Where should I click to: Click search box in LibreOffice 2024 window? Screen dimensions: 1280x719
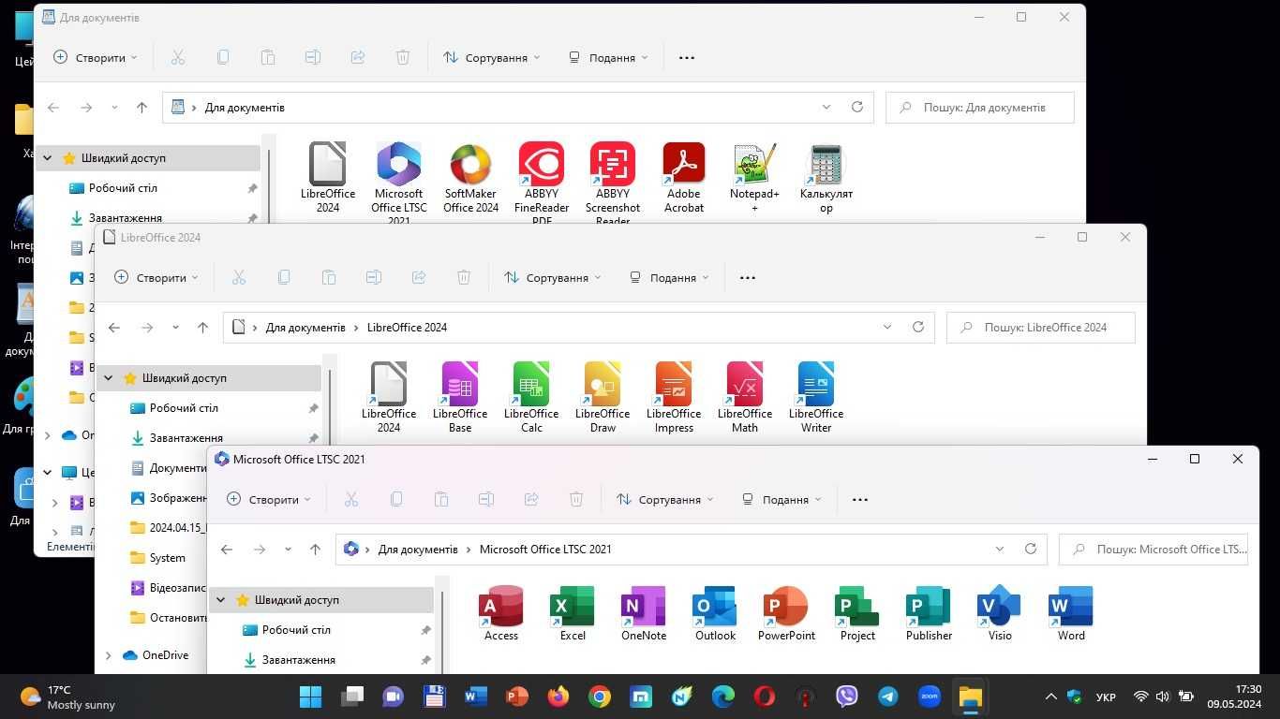coord(1041,328)
